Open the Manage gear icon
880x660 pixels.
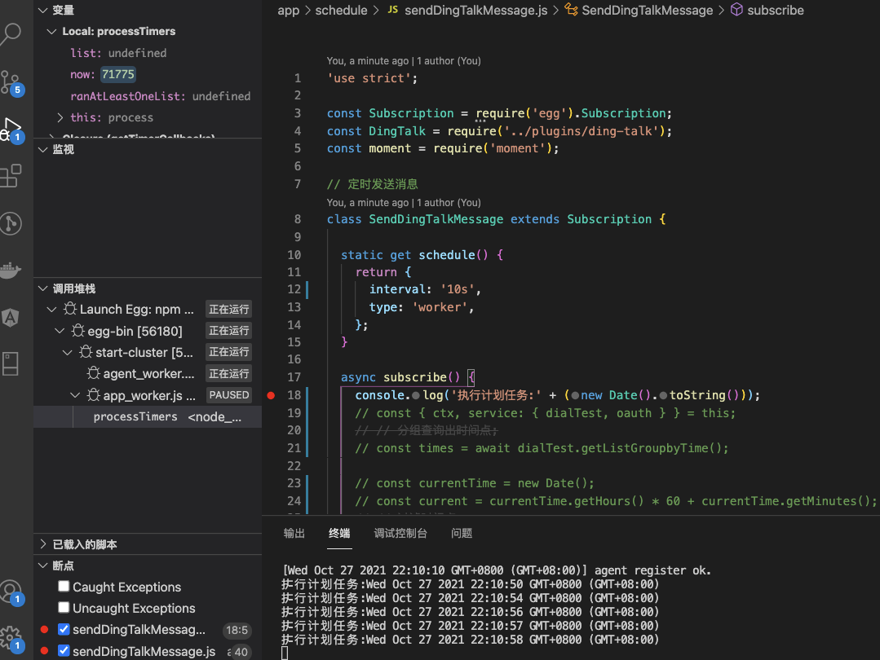[11, 638]
